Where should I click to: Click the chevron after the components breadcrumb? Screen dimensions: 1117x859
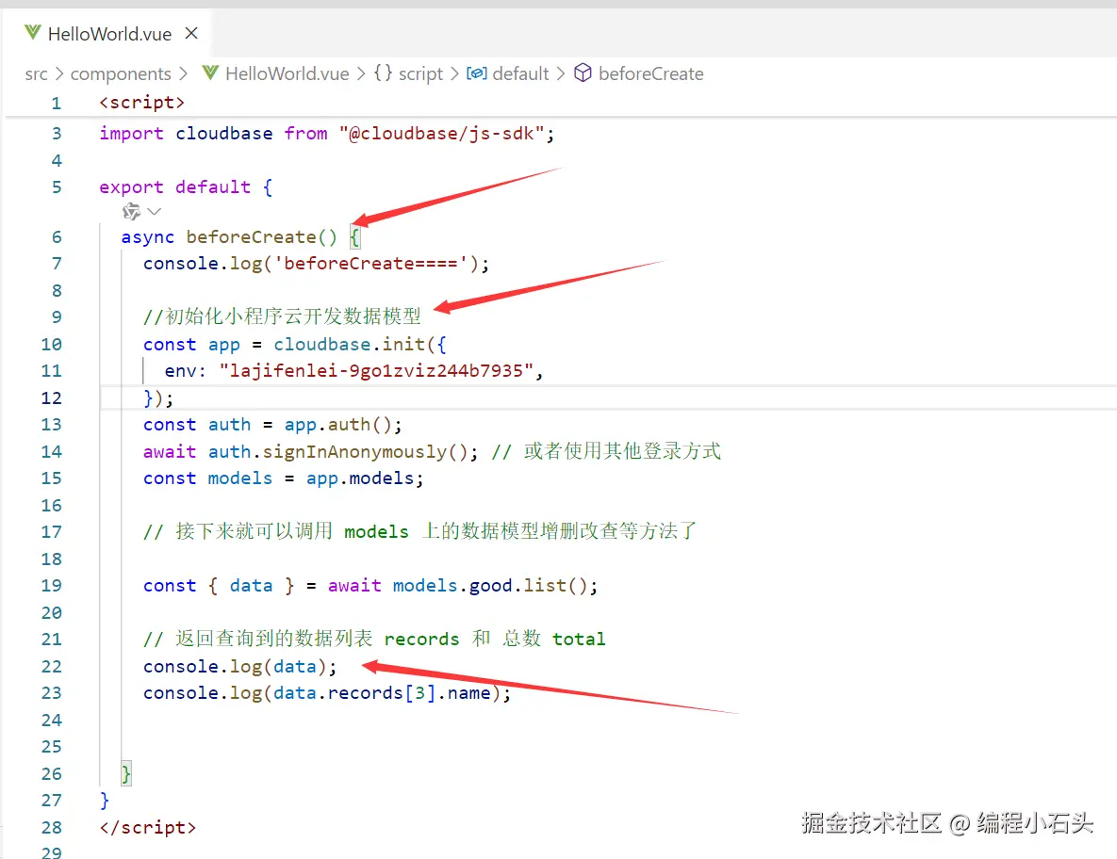pos(184,74)
